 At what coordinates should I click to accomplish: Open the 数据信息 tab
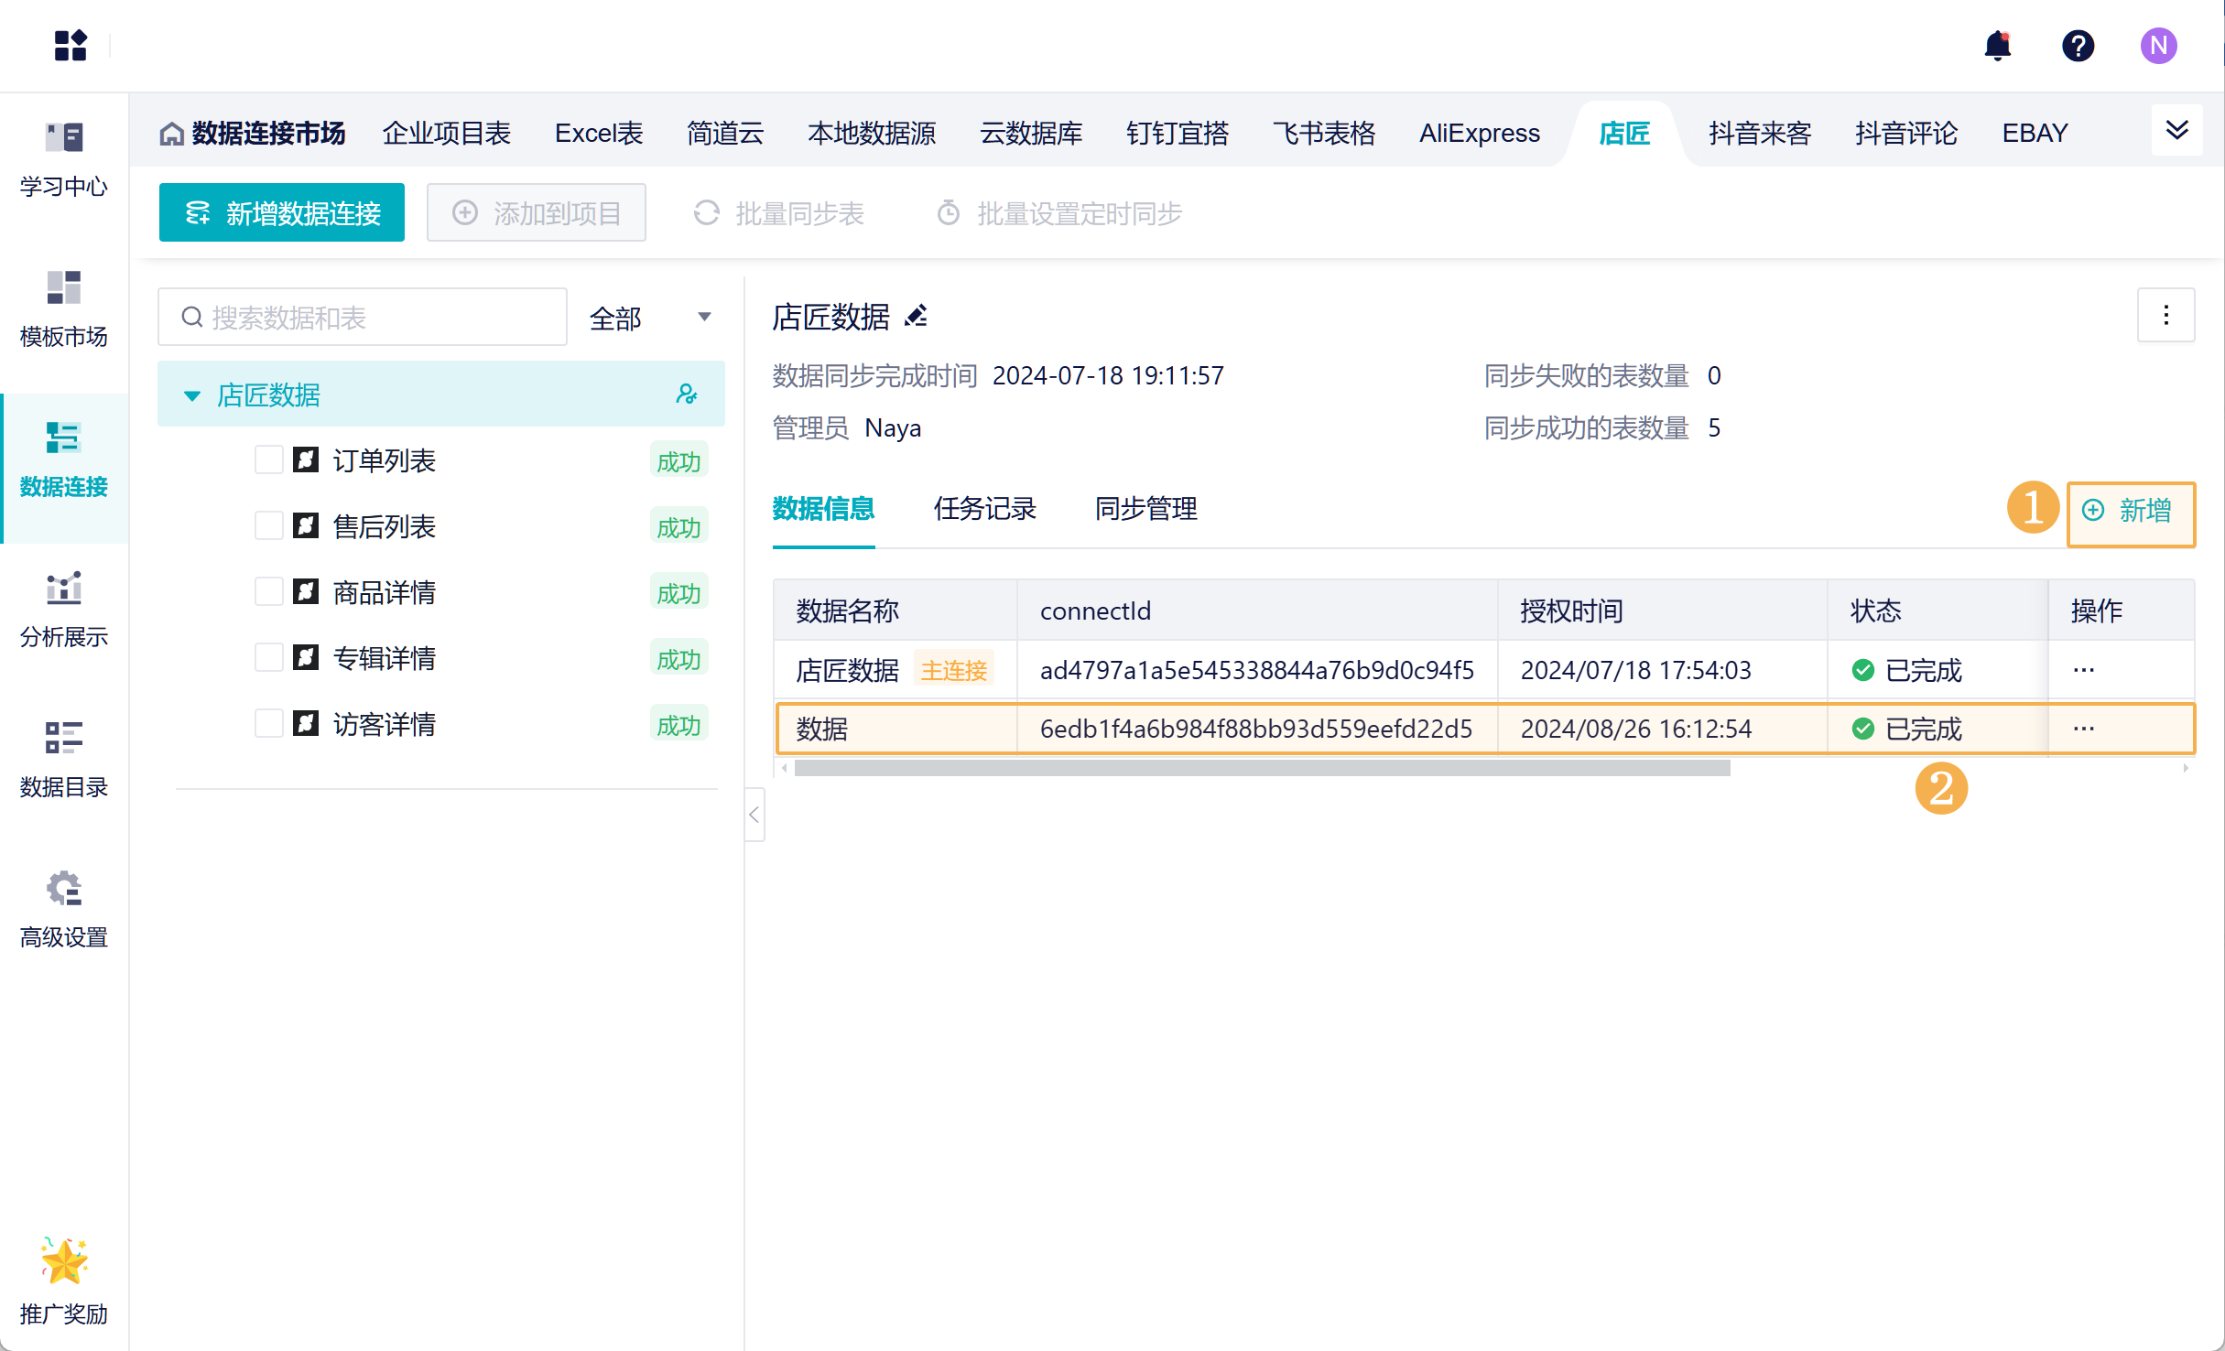(823, 508)
